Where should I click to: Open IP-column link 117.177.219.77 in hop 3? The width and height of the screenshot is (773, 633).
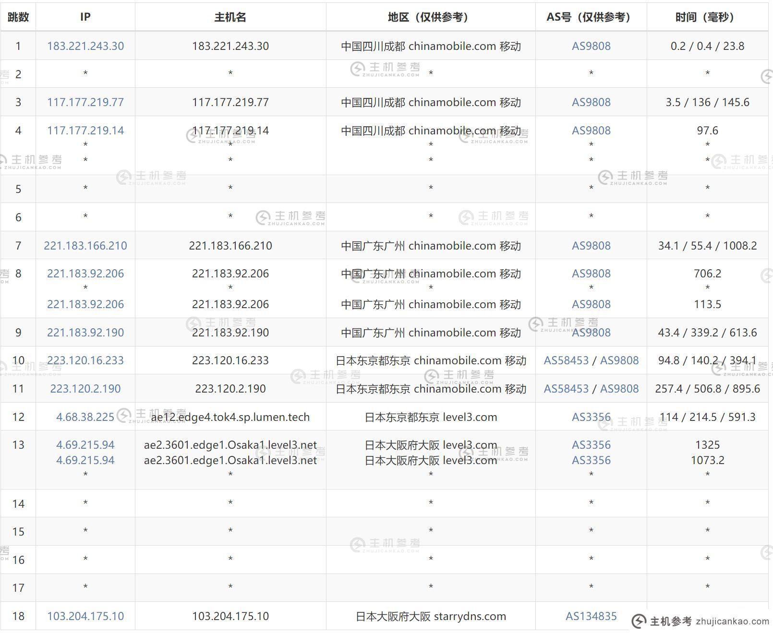point(85,102)
